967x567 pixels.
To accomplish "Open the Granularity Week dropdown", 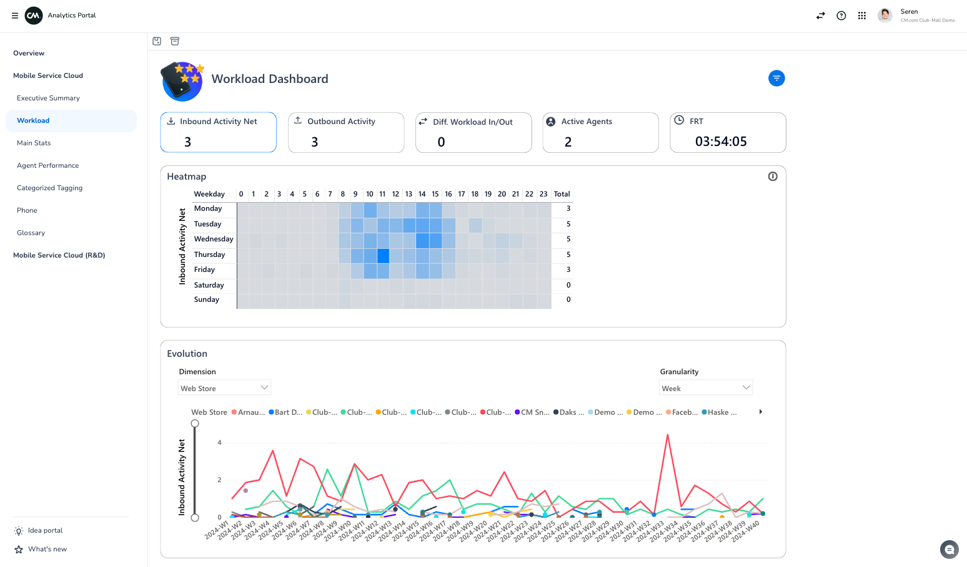I will pos(705,388).
